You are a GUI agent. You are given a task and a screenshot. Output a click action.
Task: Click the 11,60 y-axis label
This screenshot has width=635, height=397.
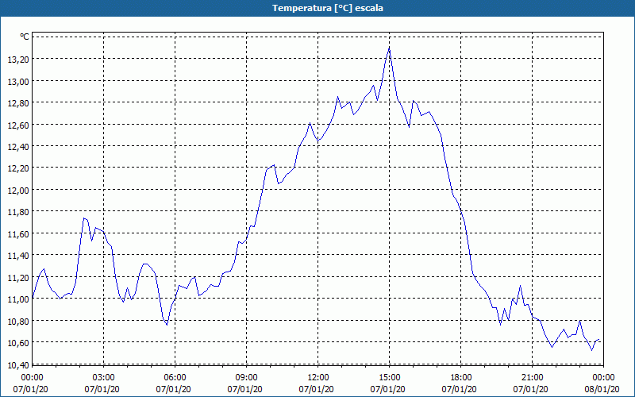point(18,233)
